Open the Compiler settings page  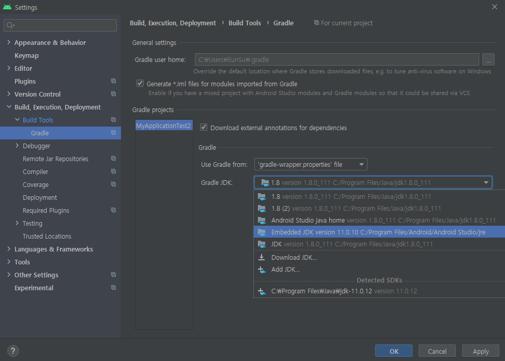[36, 171]
